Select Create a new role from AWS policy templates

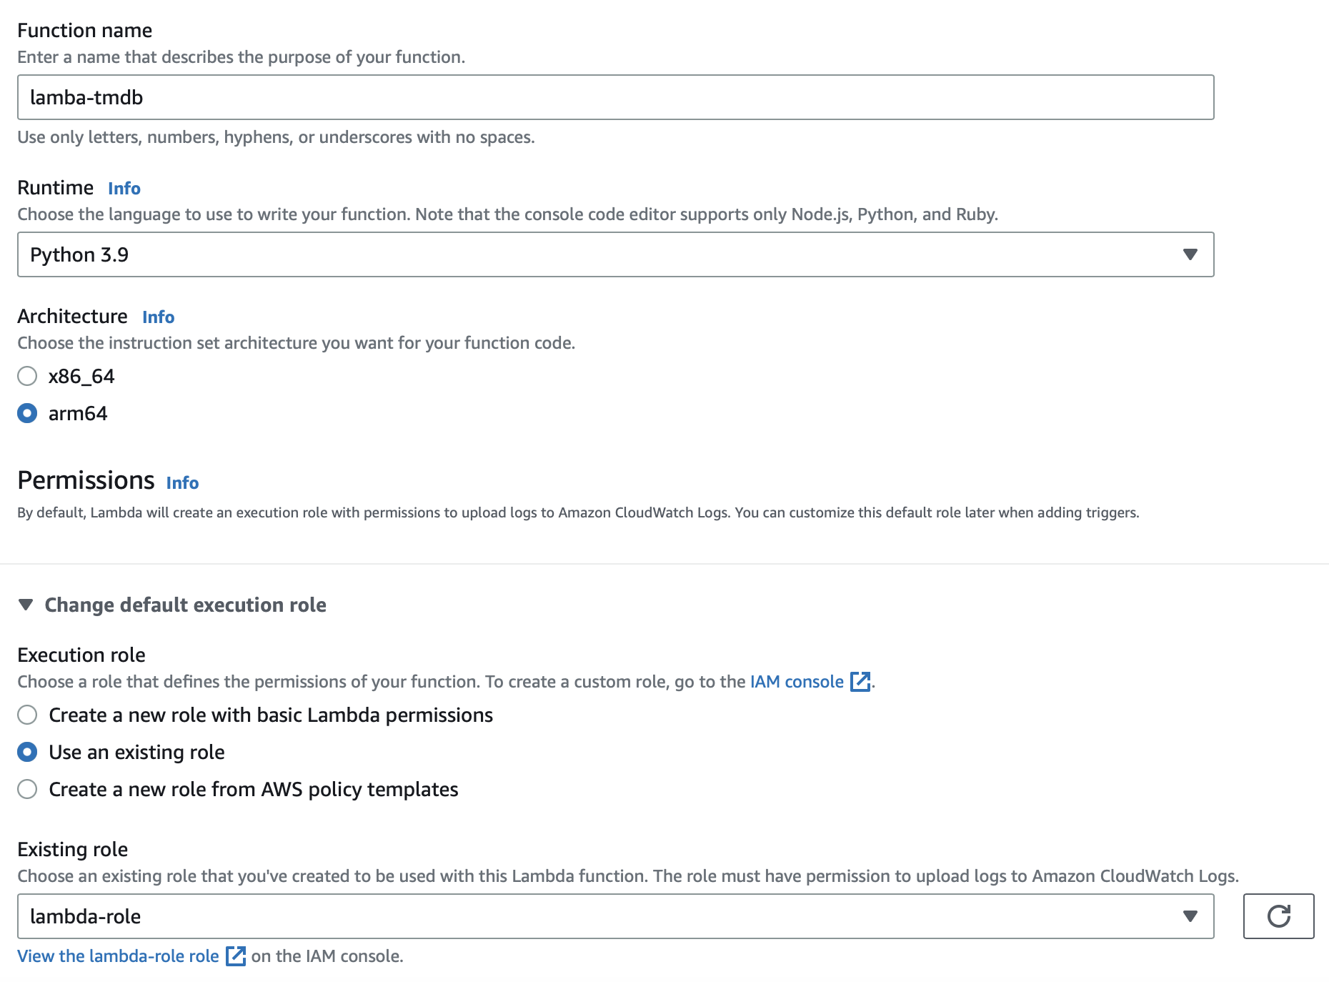pyautogui.click(x=27, y=790)
